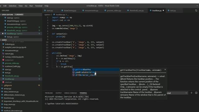Click the trackbar.py breadcrumb segment
This screenshot has height=112, width=199.
pos(60,15)
